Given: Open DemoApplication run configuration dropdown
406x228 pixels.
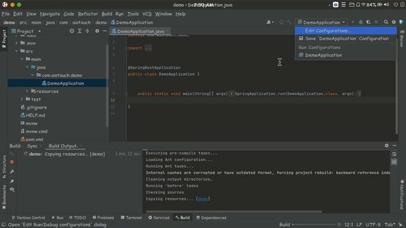Looking at the screenshot, I should click(322, 22).
